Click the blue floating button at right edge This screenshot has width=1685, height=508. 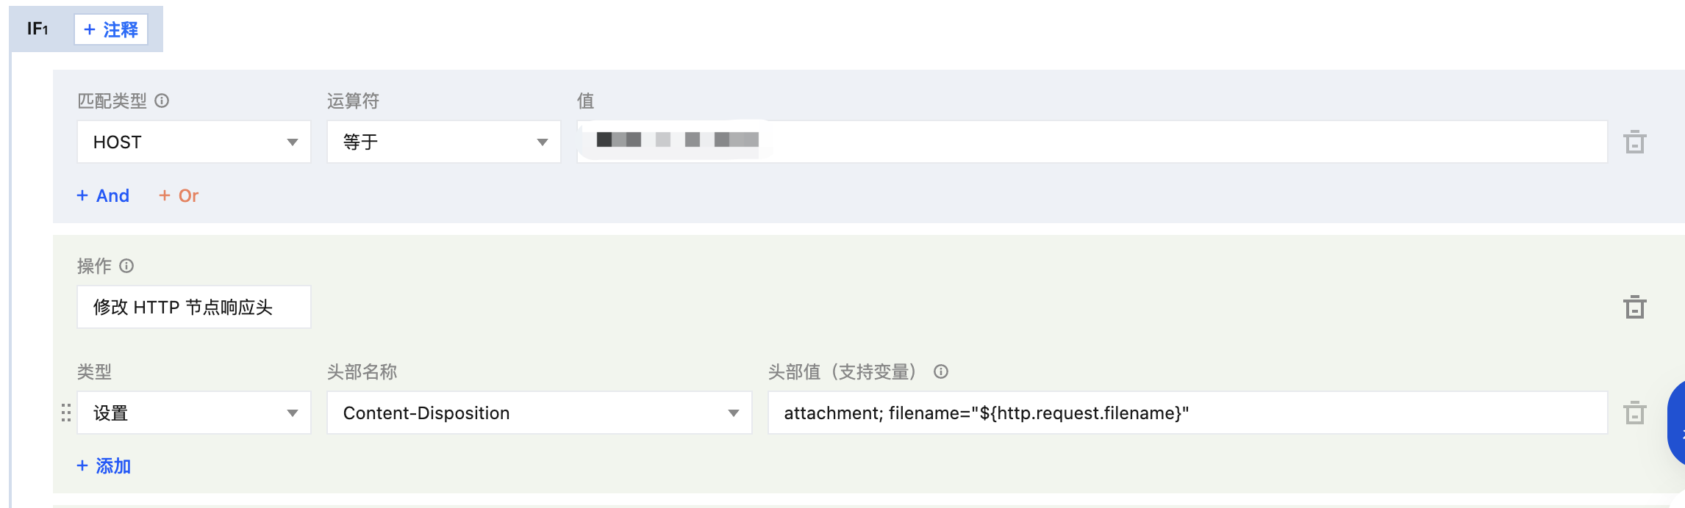1676,423
